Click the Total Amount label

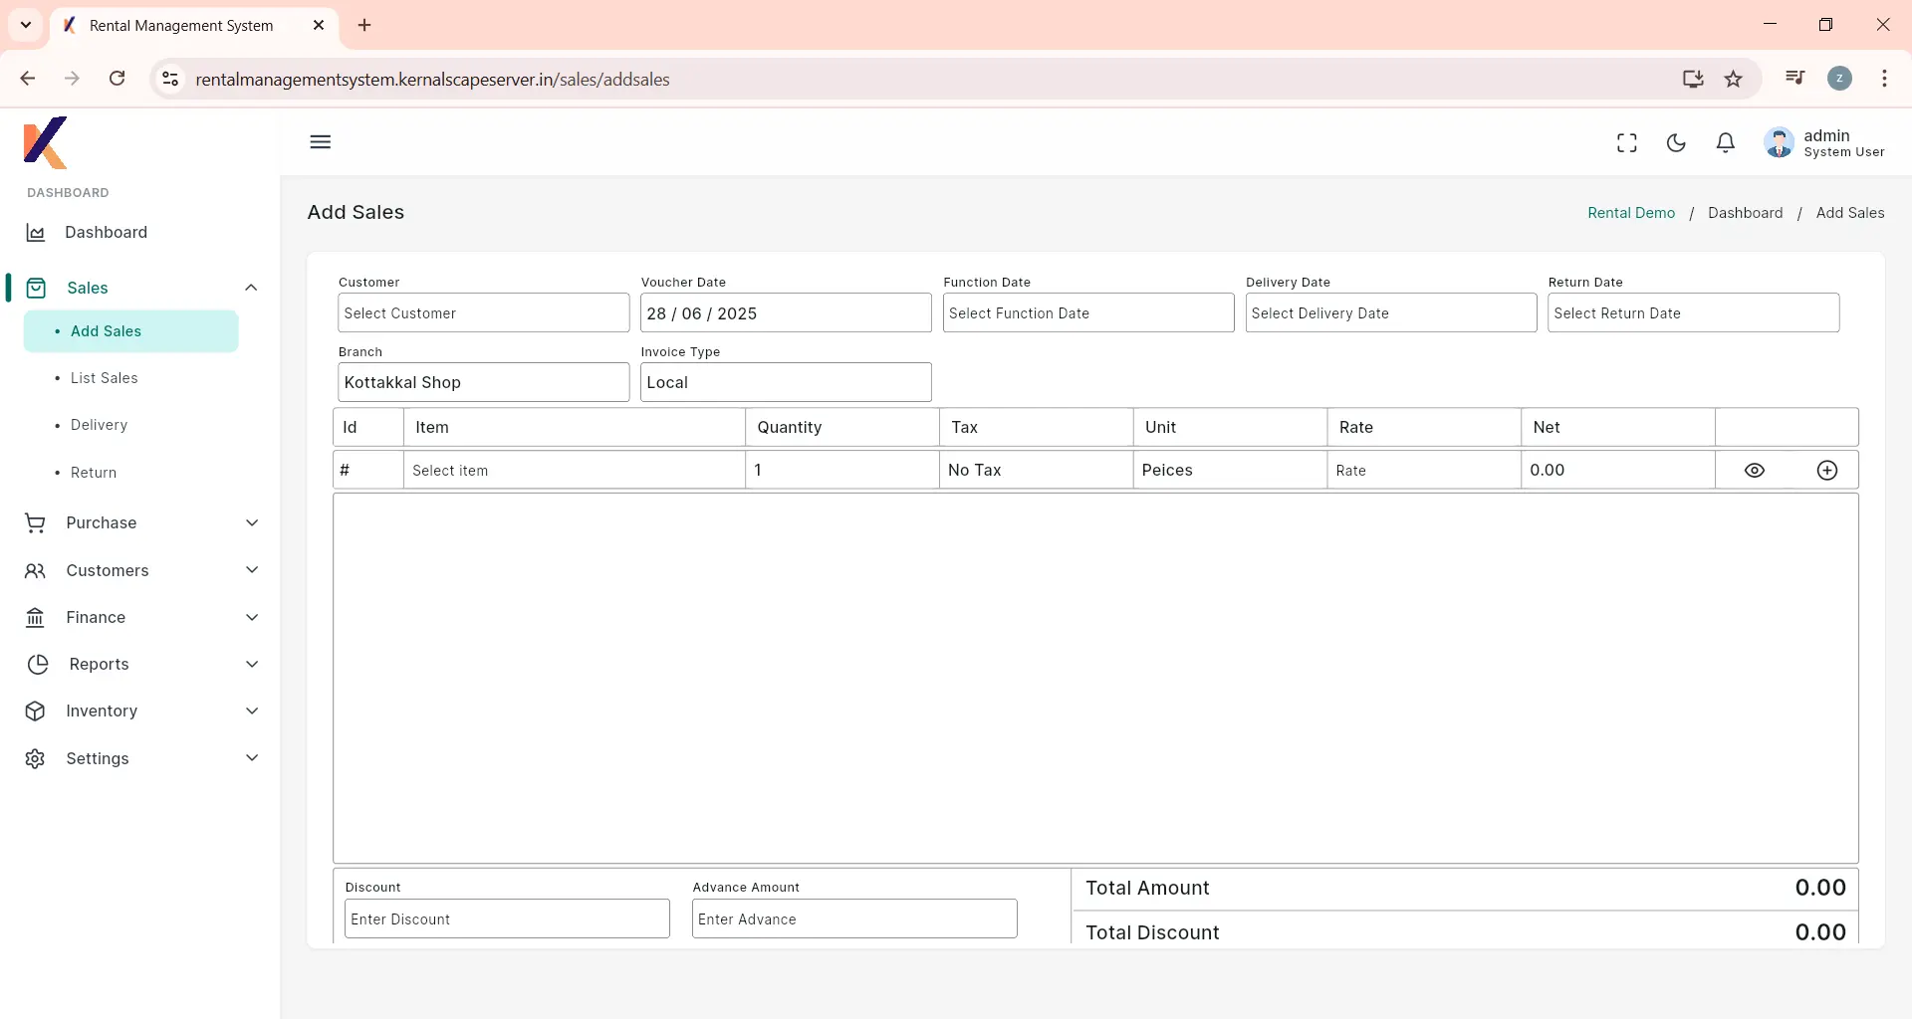click(x=1147, y=889)
